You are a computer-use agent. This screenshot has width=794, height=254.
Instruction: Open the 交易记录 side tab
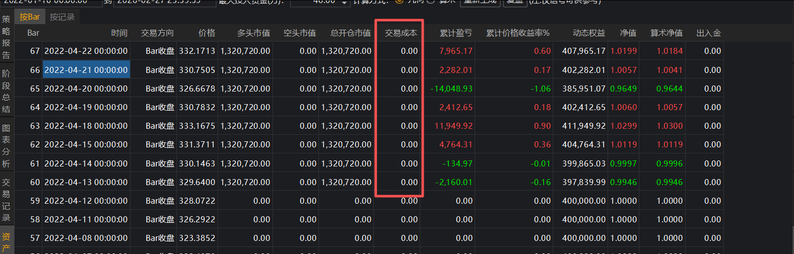click(x=6, y=200)
